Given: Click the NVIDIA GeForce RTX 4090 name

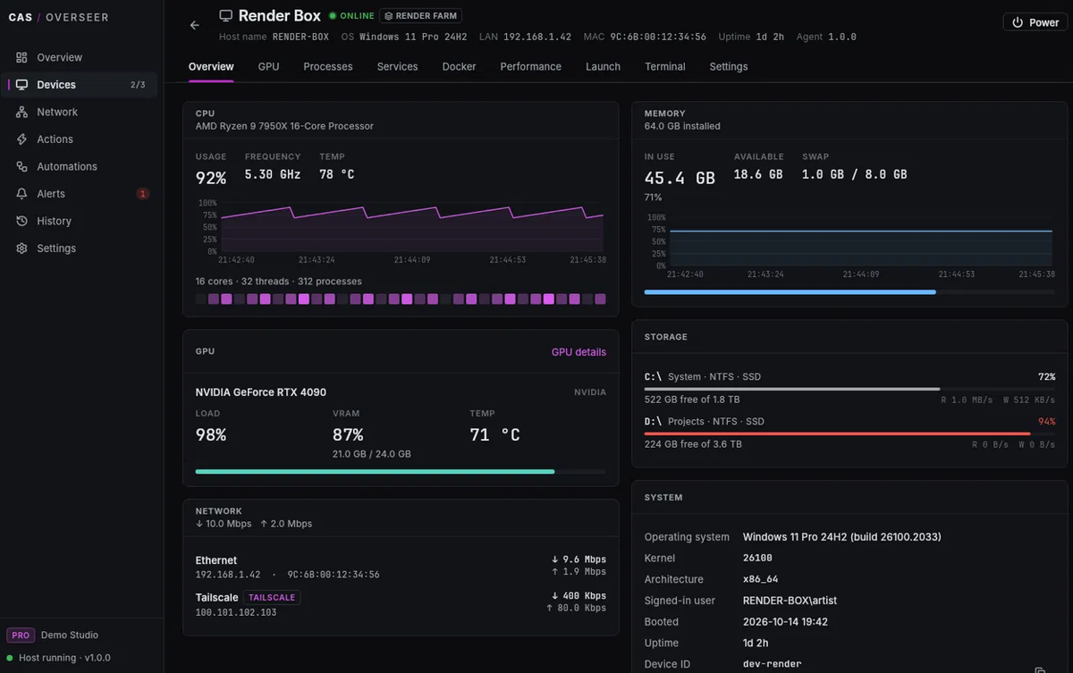Looking at the screenshot, I should point(261,392).
